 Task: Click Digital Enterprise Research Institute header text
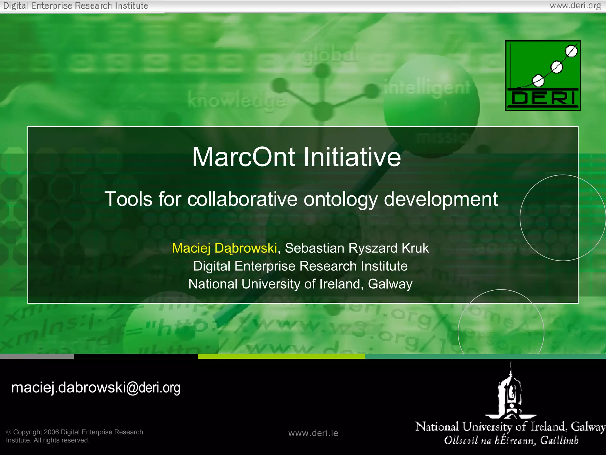pos(76,6)
